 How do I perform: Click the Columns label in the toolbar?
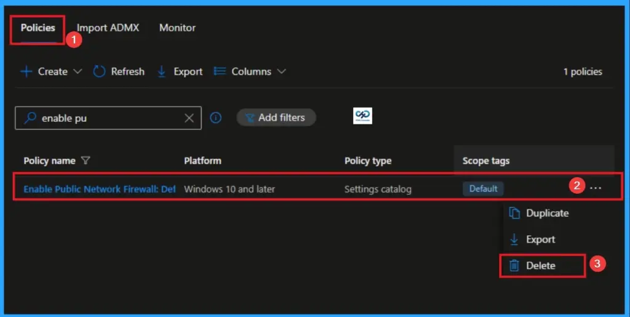point(251,71)
